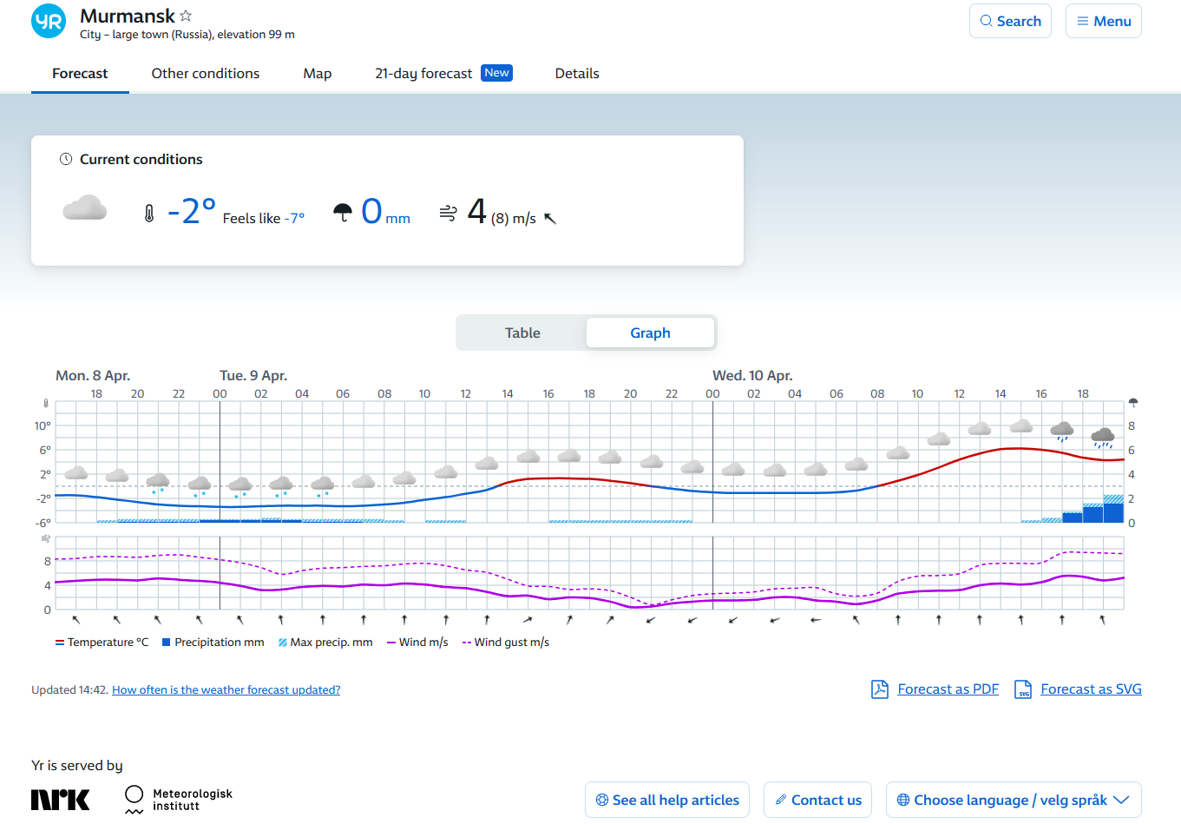The width and height of the screenshot is (1181, 824).
Task: Click the Contact us button
Action: point(817,800)
